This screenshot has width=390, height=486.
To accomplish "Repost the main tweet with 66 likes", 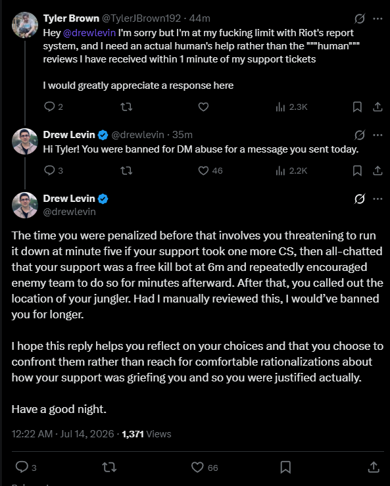I will point(109,467).
